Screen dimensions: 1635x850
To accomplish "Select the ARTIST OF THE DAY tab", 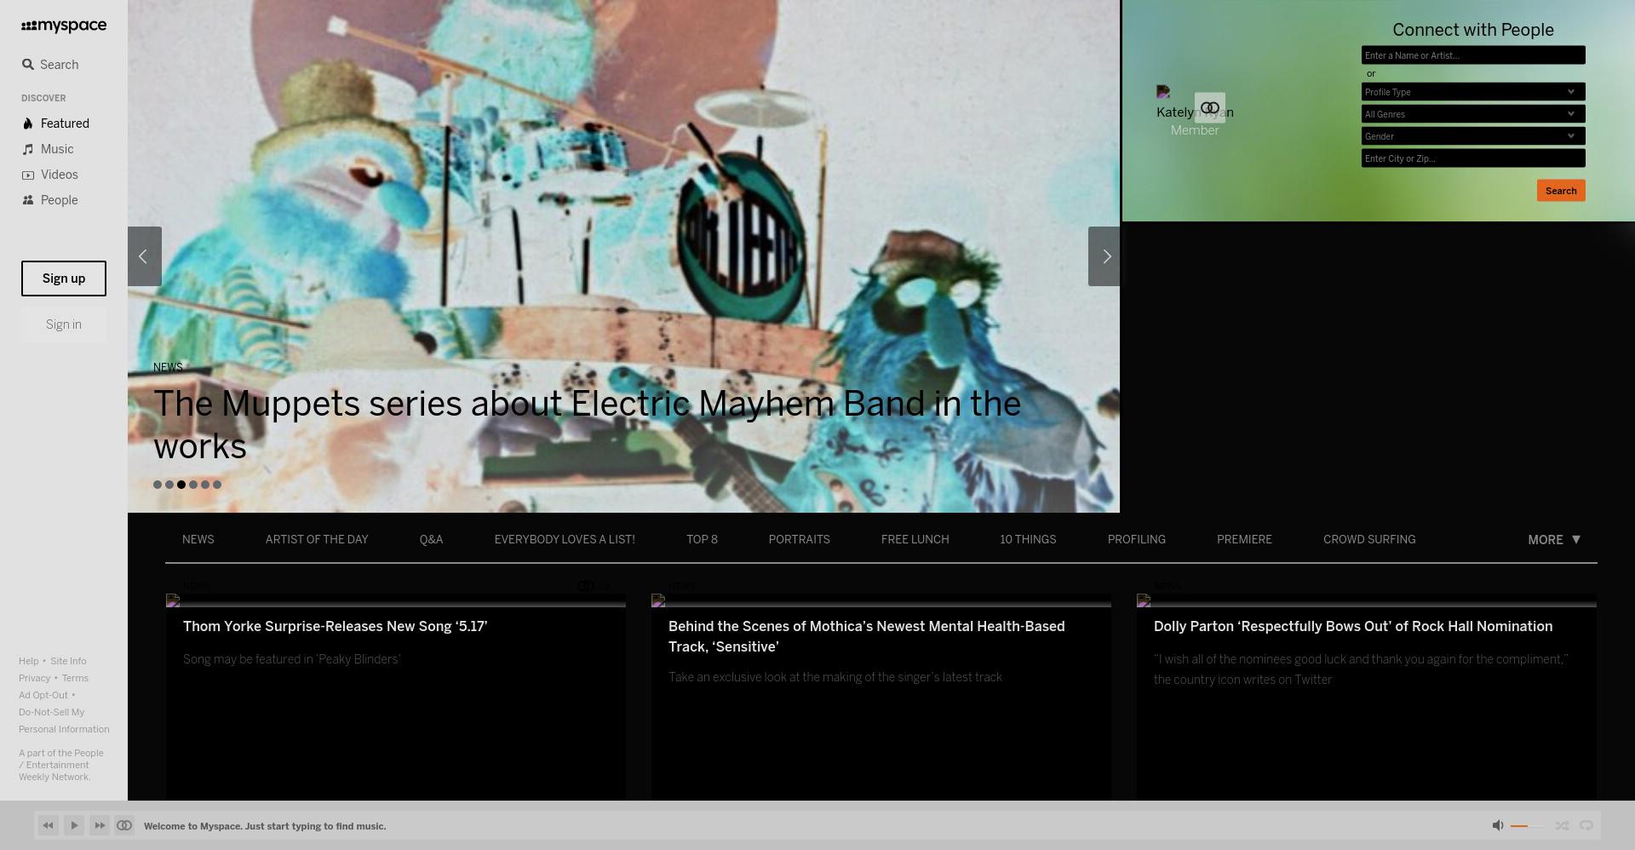I will 317,540.
